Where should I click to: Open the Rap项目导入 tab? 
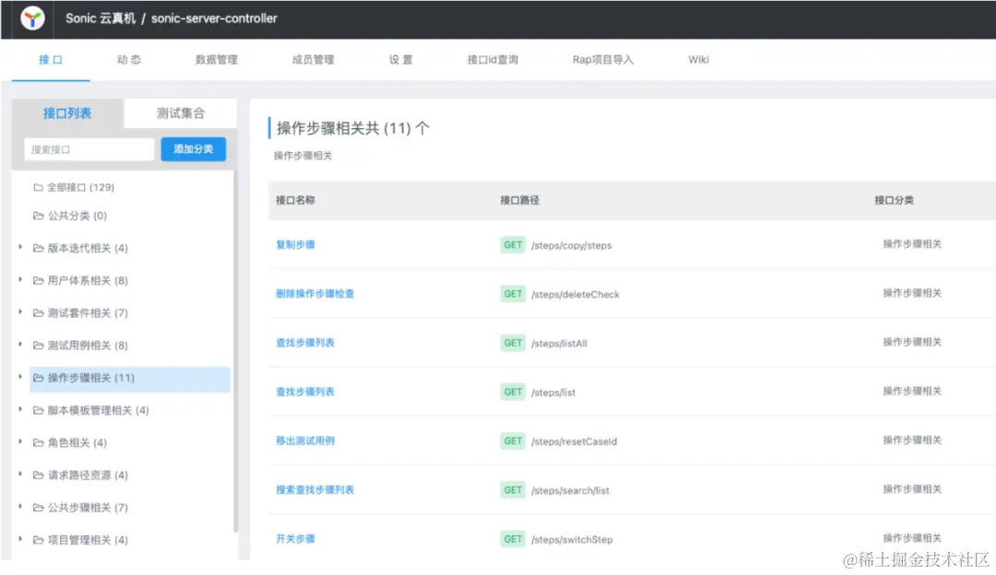click(x=603, y=60)
